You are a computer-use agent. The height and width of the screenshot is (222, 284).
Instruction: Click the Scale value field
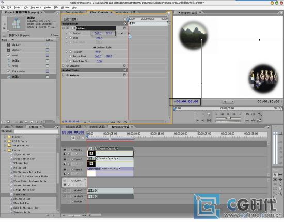click(99, 38)
